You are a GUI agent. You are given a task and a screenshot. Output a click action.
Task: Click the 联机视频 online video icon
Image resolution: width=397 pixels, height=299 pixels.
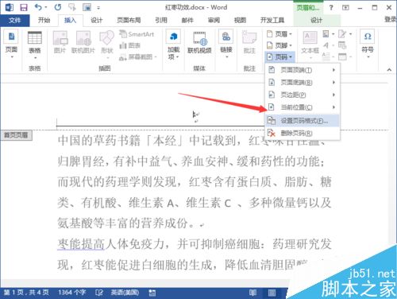(x=199, y=43)
